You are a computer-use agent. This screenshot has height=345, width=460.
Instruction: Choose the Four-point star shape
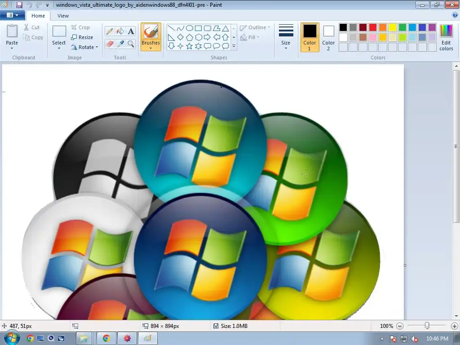click(181, 46)
